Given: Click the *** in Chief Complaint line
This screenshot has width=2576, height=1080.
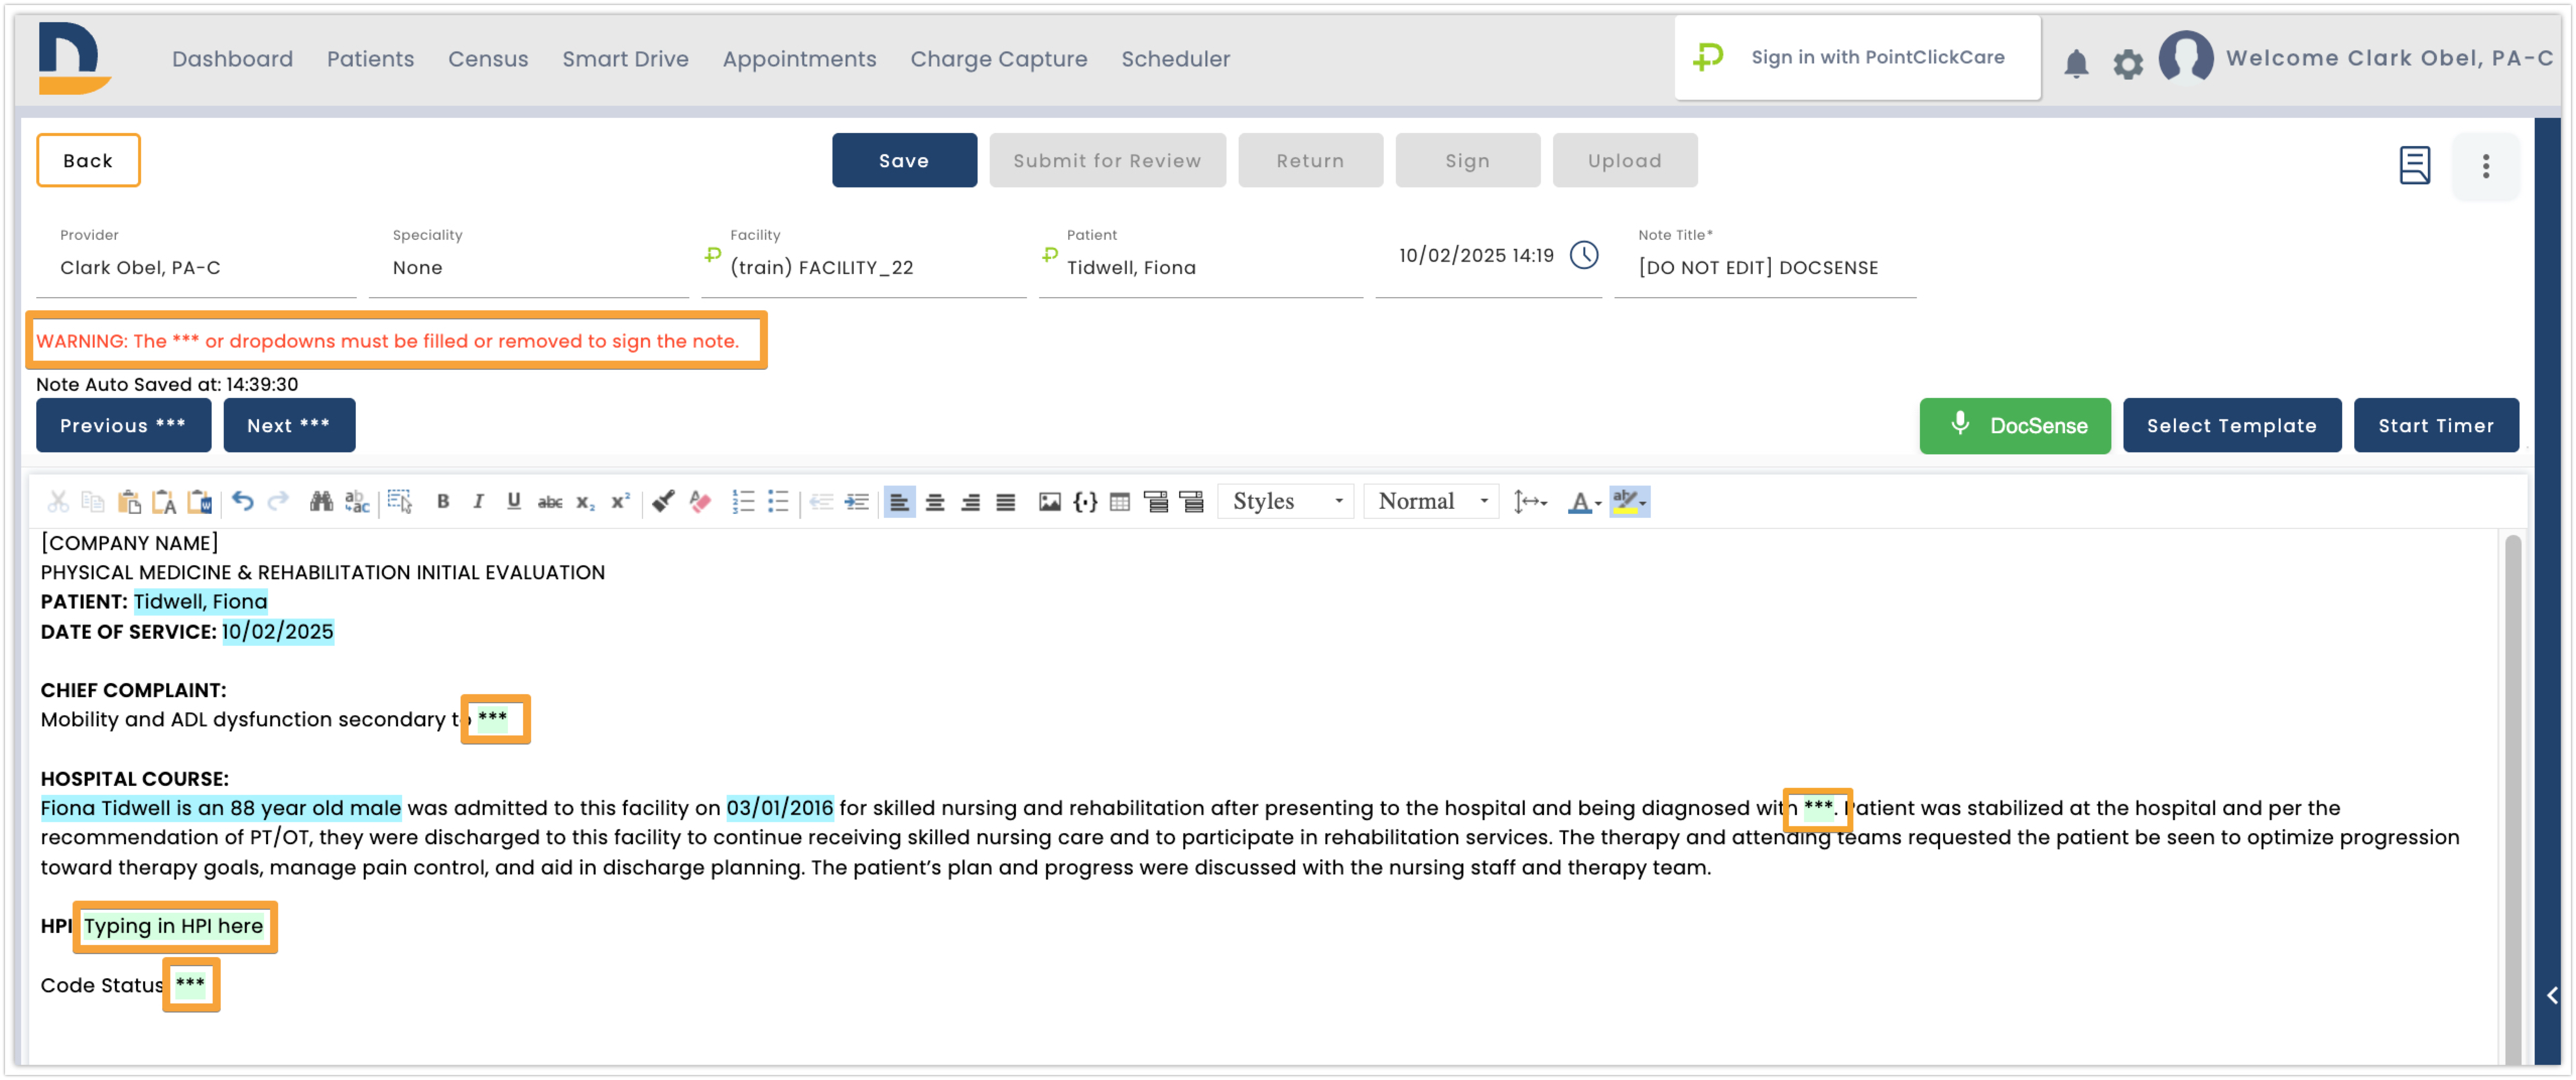Looking at the screenshot, I should (x=493, y=718).
